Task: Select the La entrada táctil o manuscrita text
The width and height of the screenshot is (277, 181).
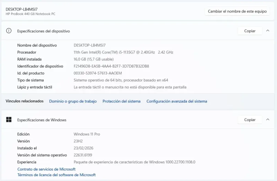Action: [x=130, y=87]
